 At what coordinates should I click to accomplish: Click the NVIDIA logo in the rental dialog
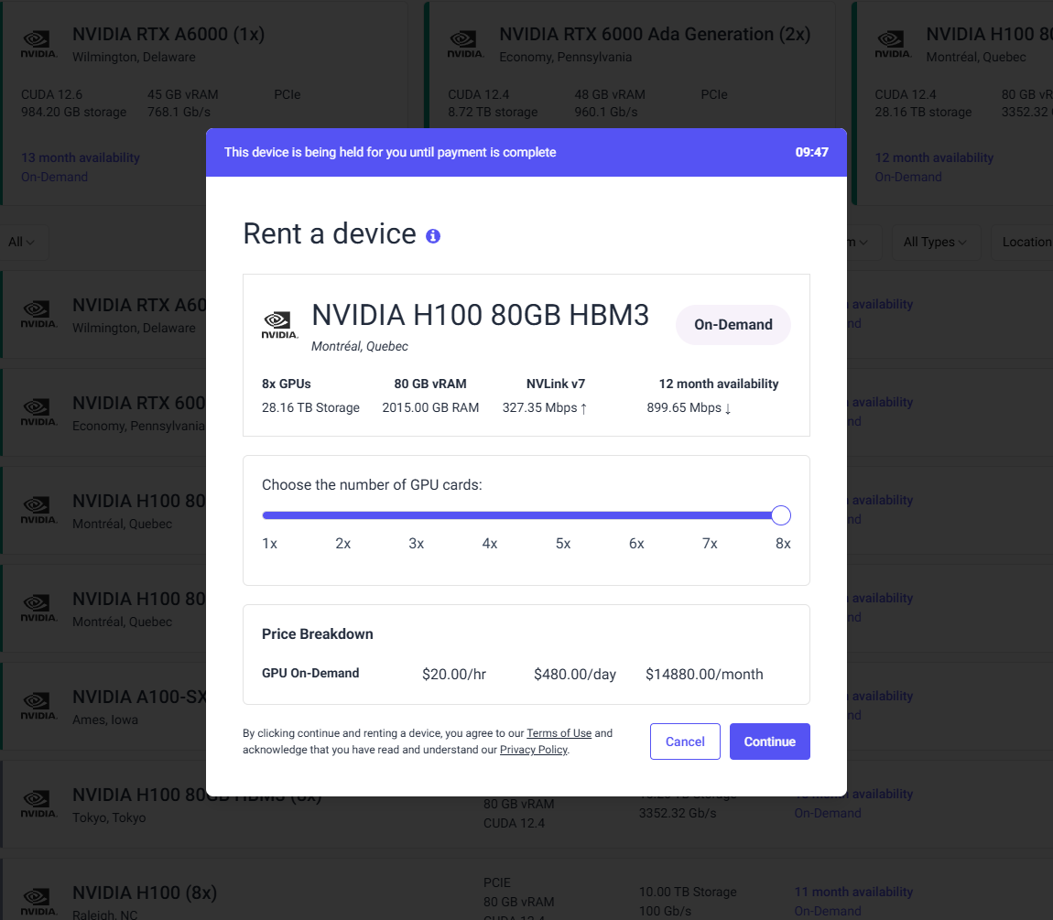point(279,325)
